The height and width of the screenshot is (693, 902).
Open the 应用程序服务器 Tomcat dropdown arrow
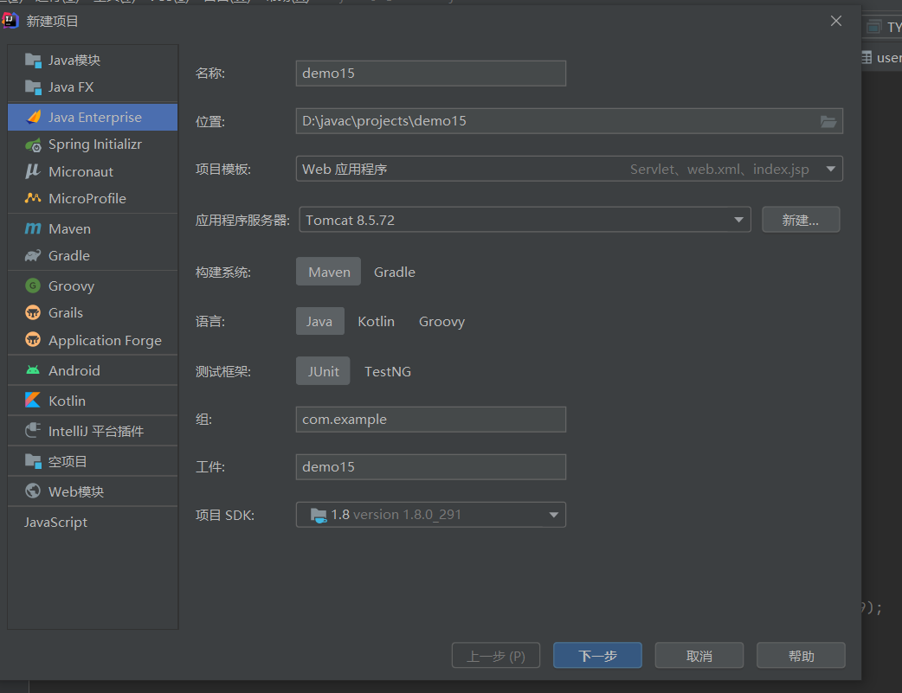[x=738, y=221]
